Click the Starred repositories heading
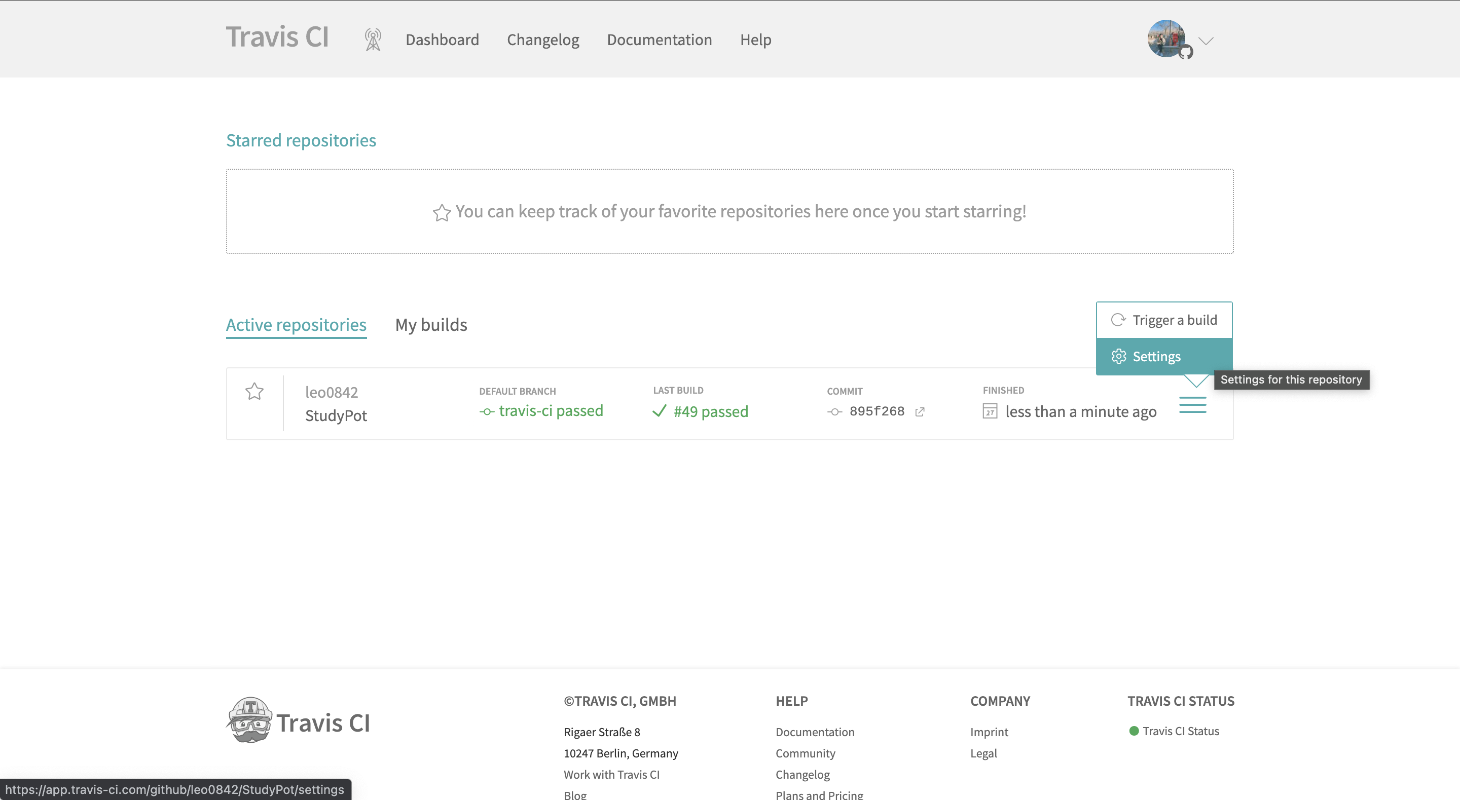 click(x=301, y=140)
